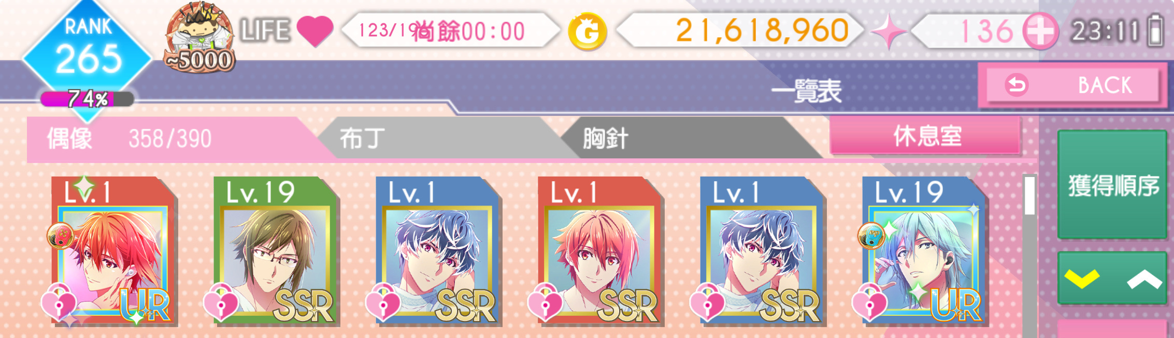This screenshot has width=1174, height=338.
Task: Toggle heart lock on last UR card
Action: click(869, 303)
